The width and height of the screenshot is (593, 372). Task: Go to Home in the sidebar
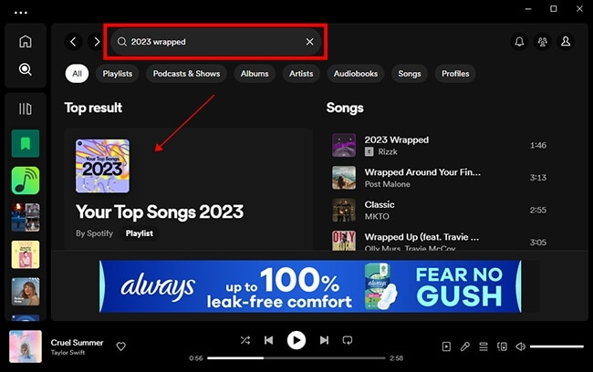(26, 41)
